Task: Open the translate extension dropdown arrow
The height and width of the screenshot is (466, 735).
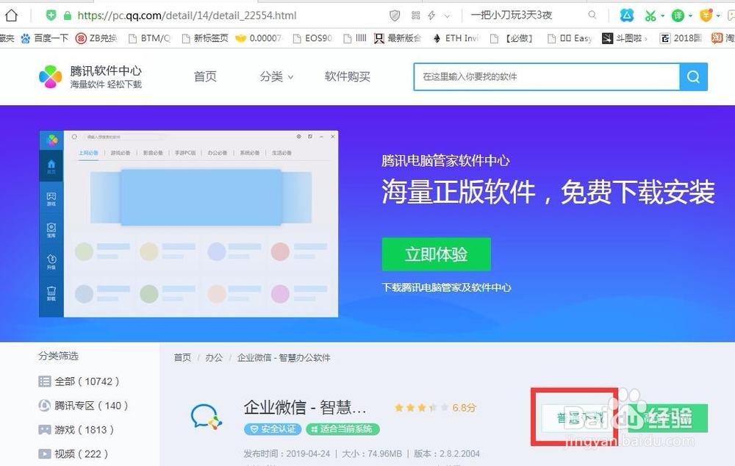Action: point(690,16)
